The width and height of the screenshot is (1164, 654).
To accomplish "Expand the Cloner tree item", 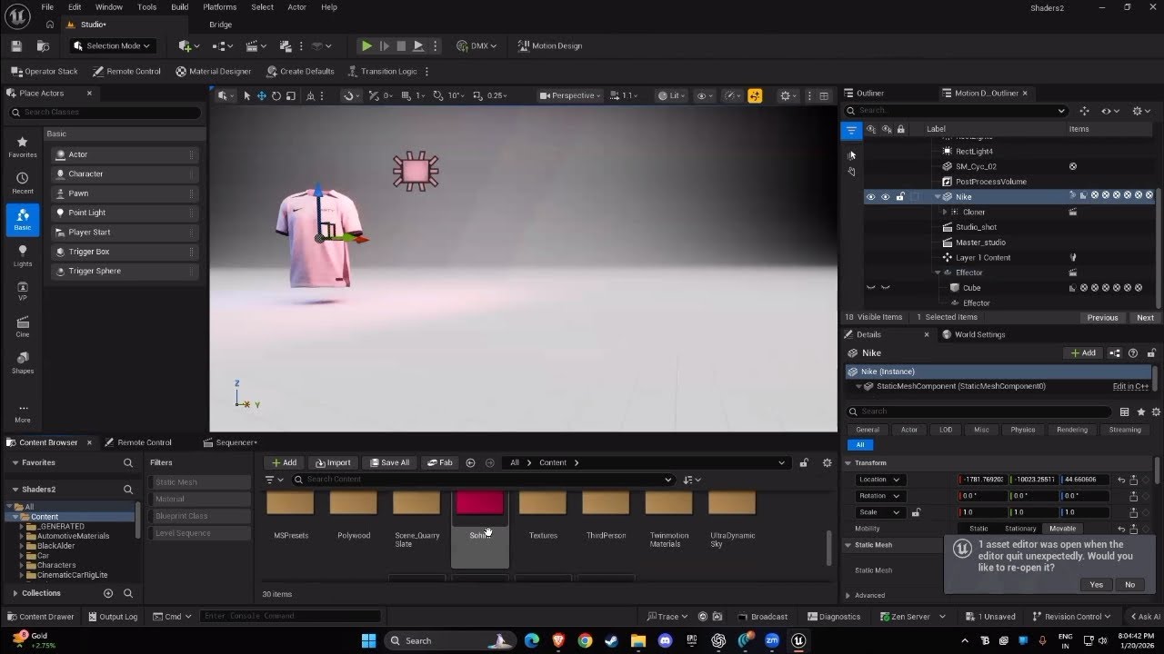I will (x=944, y=213).
